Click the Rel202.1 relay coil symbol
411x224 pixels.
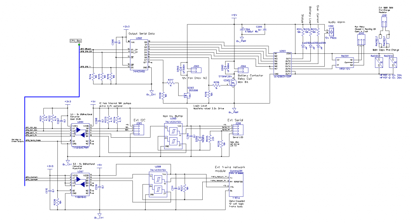378,63
